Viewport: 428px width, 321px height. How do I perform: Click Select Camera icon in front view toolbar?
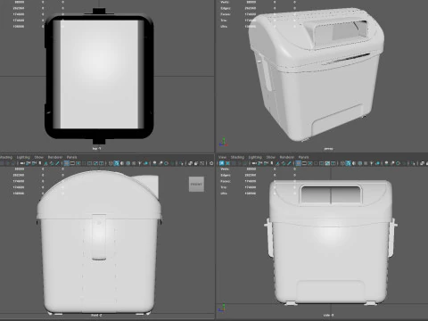(x=22, y=163)
